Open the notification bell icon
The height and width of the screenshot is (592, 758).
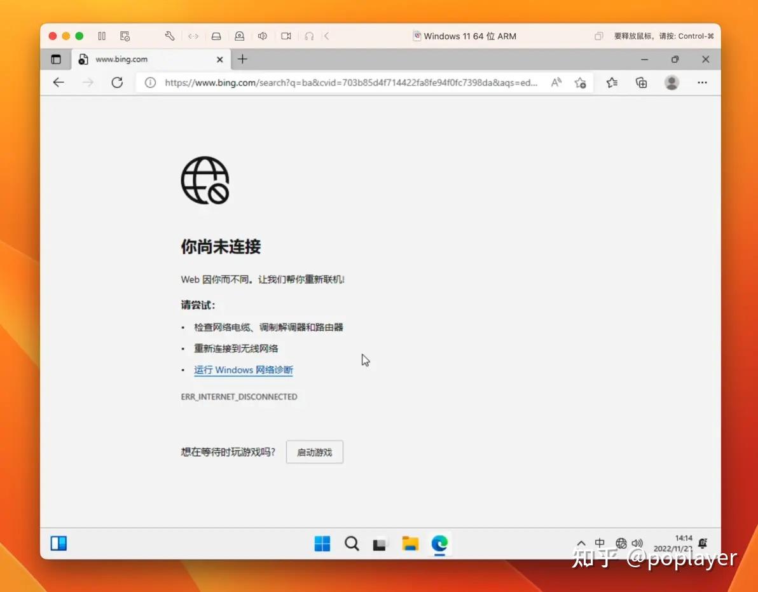click(703, 543)
